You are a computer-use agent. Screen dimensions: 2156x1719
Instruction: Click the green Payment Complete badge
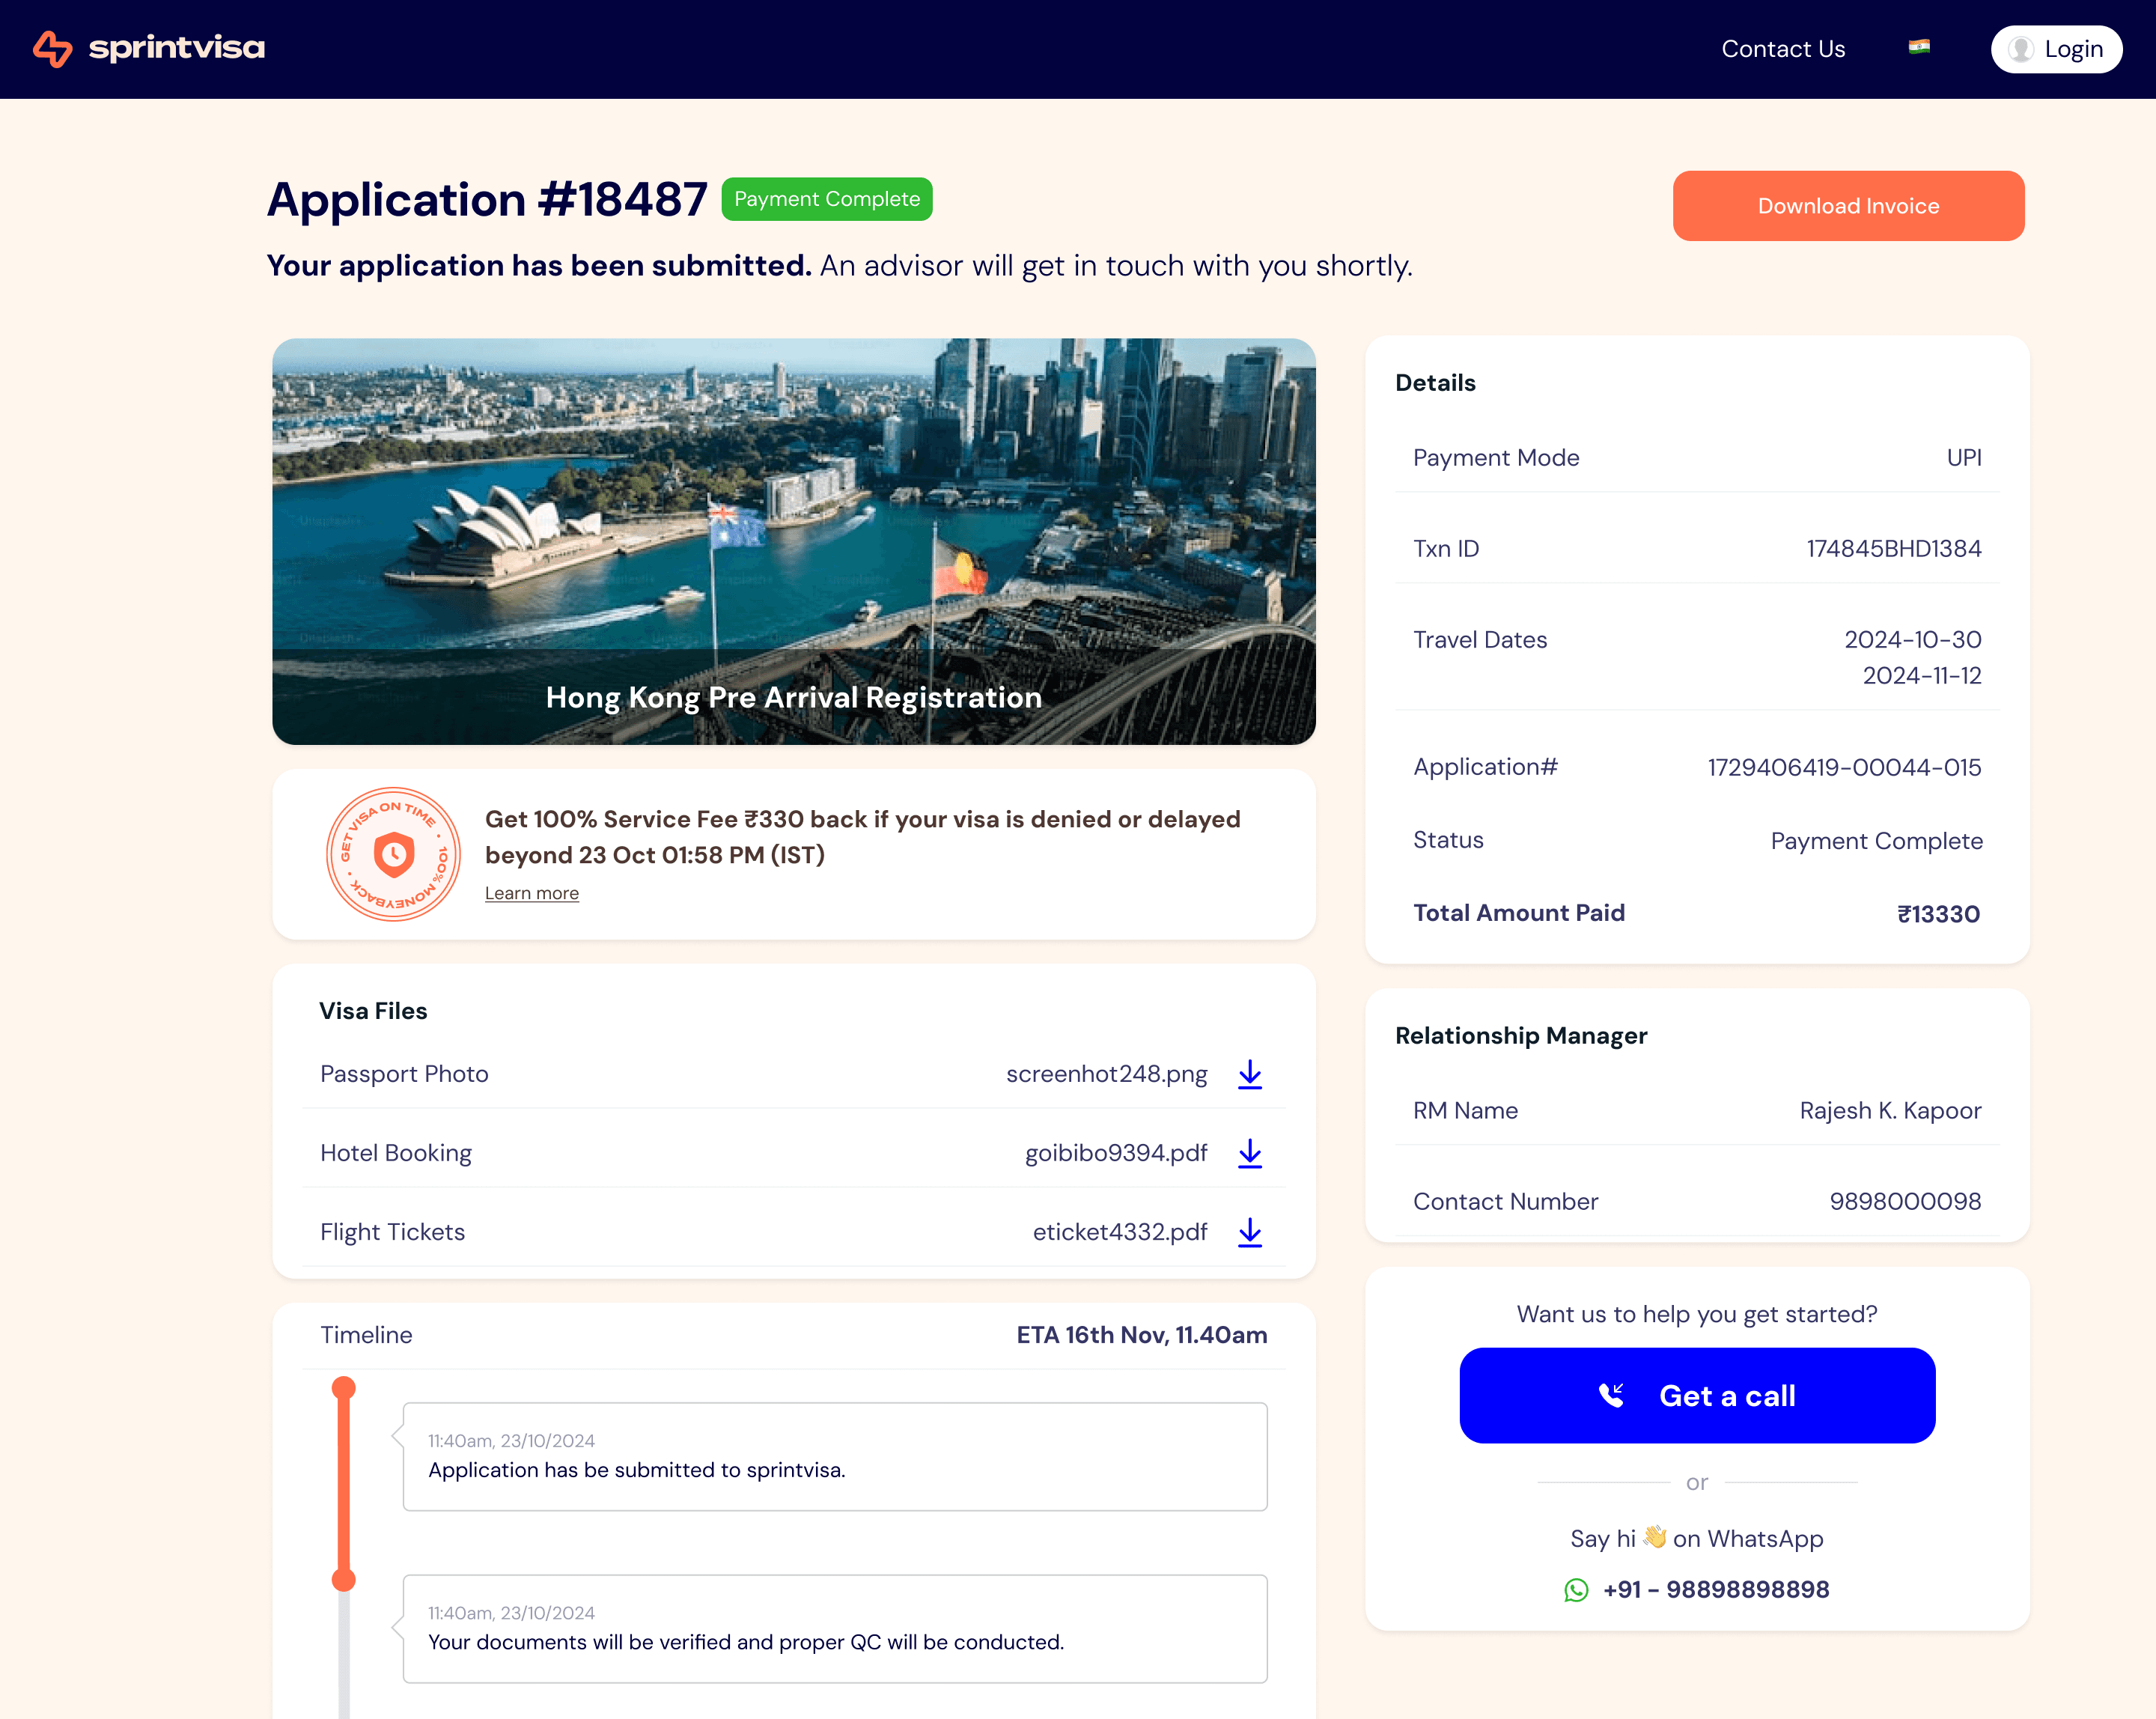826,199
